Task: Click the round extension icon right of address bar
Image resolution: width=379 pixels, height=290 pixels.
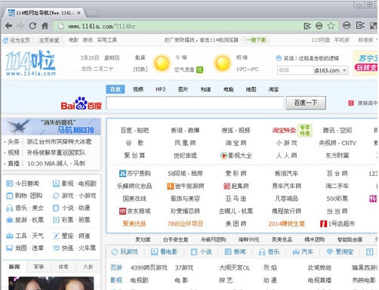Action: (x=347, y=25)
